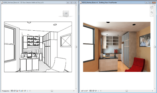Open navigation bar customize menu arrow

coord(153,16)
